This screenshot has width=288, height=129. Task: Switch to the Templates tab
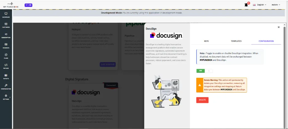tap(236, 41)
